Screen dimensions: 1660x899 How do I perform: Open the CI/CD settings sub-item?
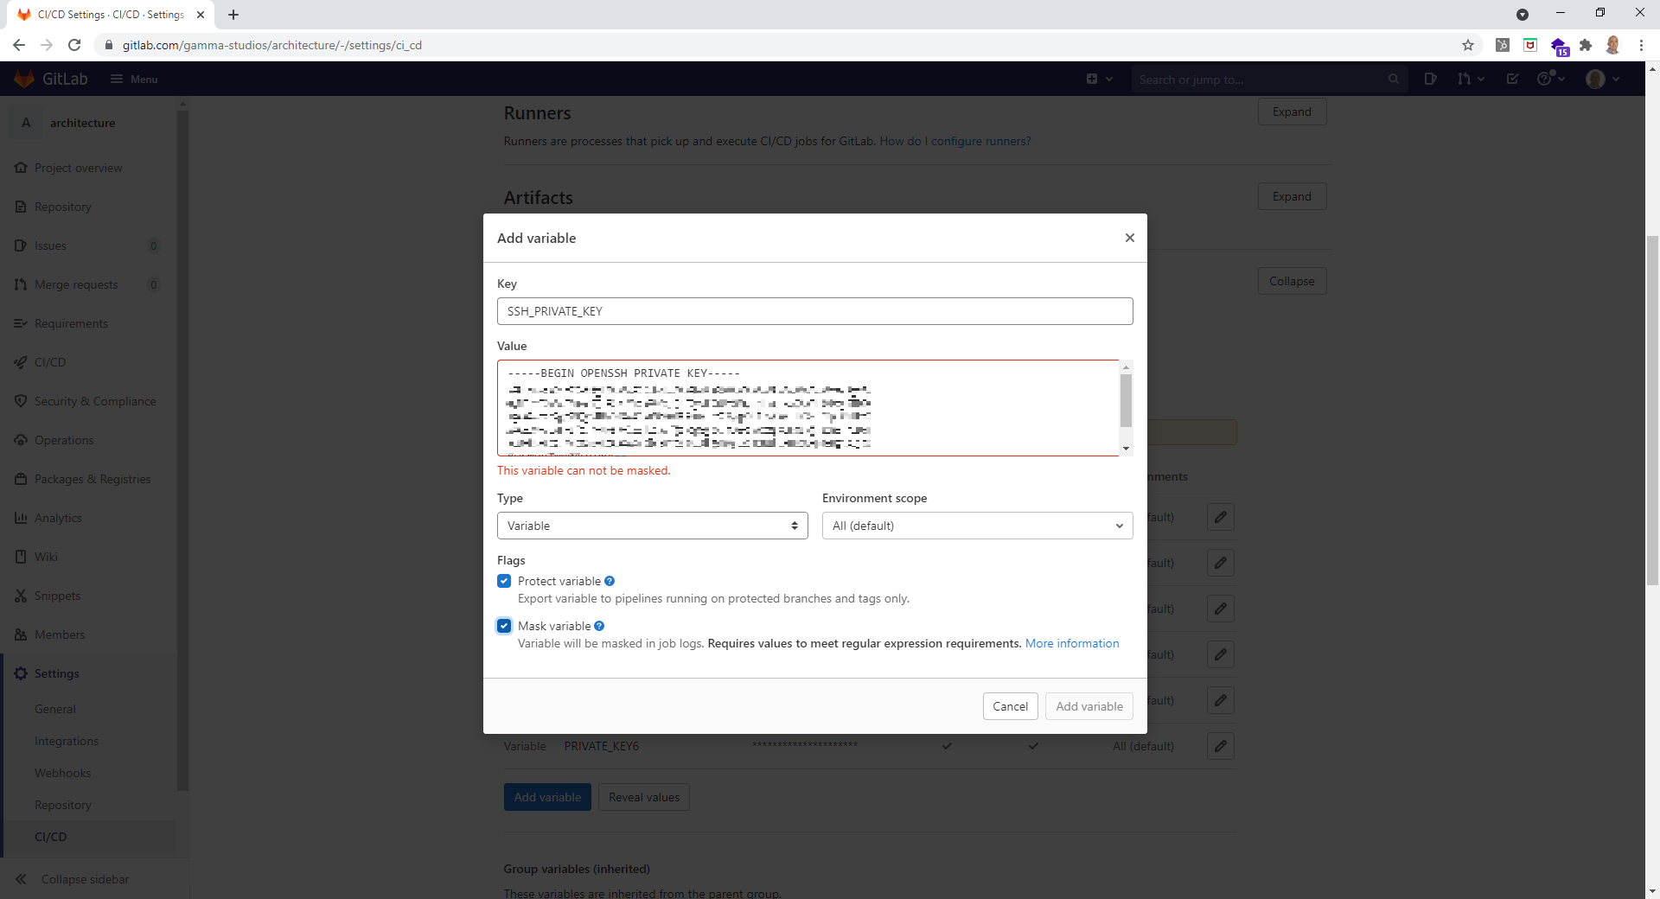pos(50,837)
